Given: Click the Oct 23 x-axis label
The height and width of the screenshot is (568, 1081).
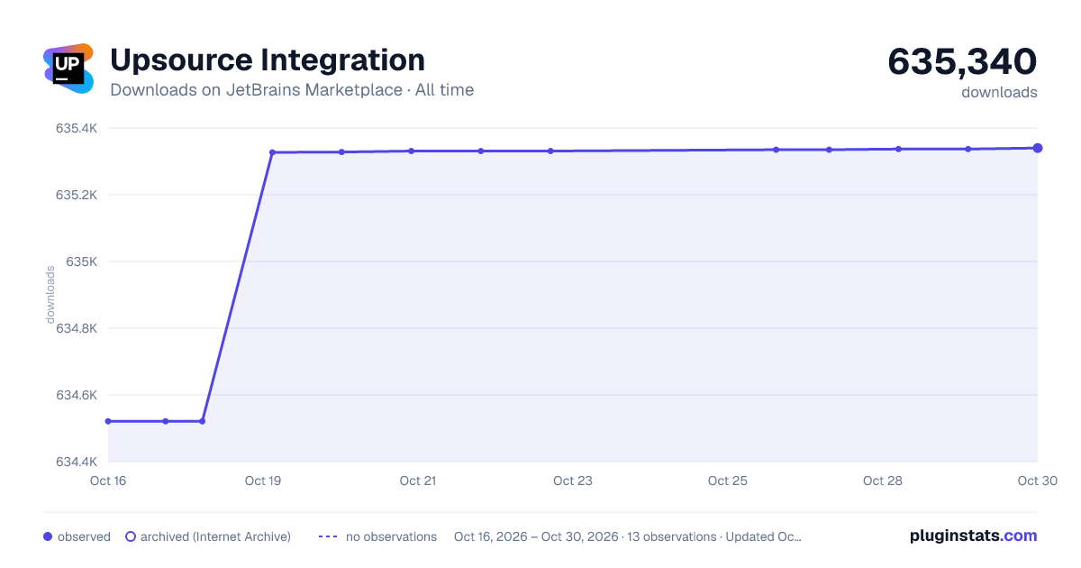Looking at the screenshot, I should 573,481.
